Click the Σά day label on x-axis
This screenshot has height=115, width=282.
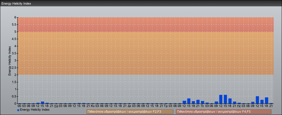(56, 106)
